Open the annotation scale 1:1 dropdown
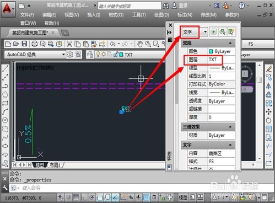The height and width of the screenshot is (203, 275). point(227,197)
